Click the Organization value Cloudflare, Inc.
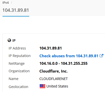Screen dimensions: 105x92 tap(53, 71)
